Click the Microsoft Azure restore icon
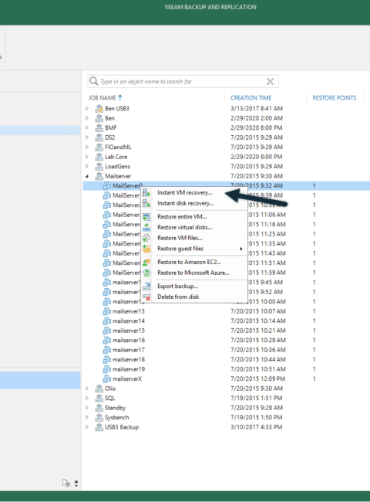The image size is (370, 502). [x=146, y=273]
